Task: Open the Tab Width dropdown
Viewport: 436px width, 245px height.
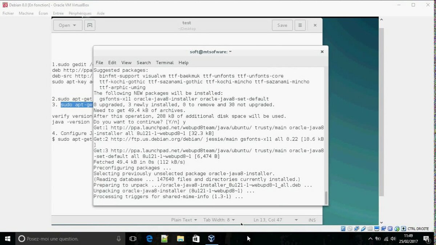Action: pyautogui.click(x=219, y=220)
